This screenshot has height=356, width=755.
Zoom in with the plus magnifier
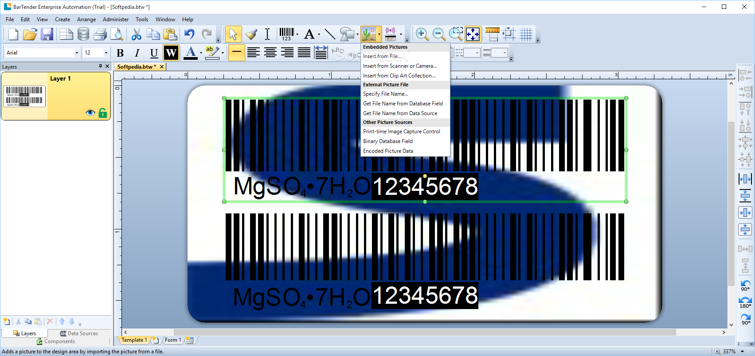(422, 34)
